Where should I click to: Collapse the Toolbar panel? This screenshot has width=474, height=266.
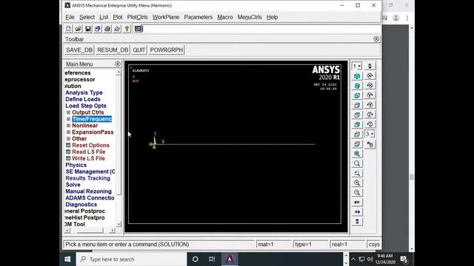pos(376,39)
